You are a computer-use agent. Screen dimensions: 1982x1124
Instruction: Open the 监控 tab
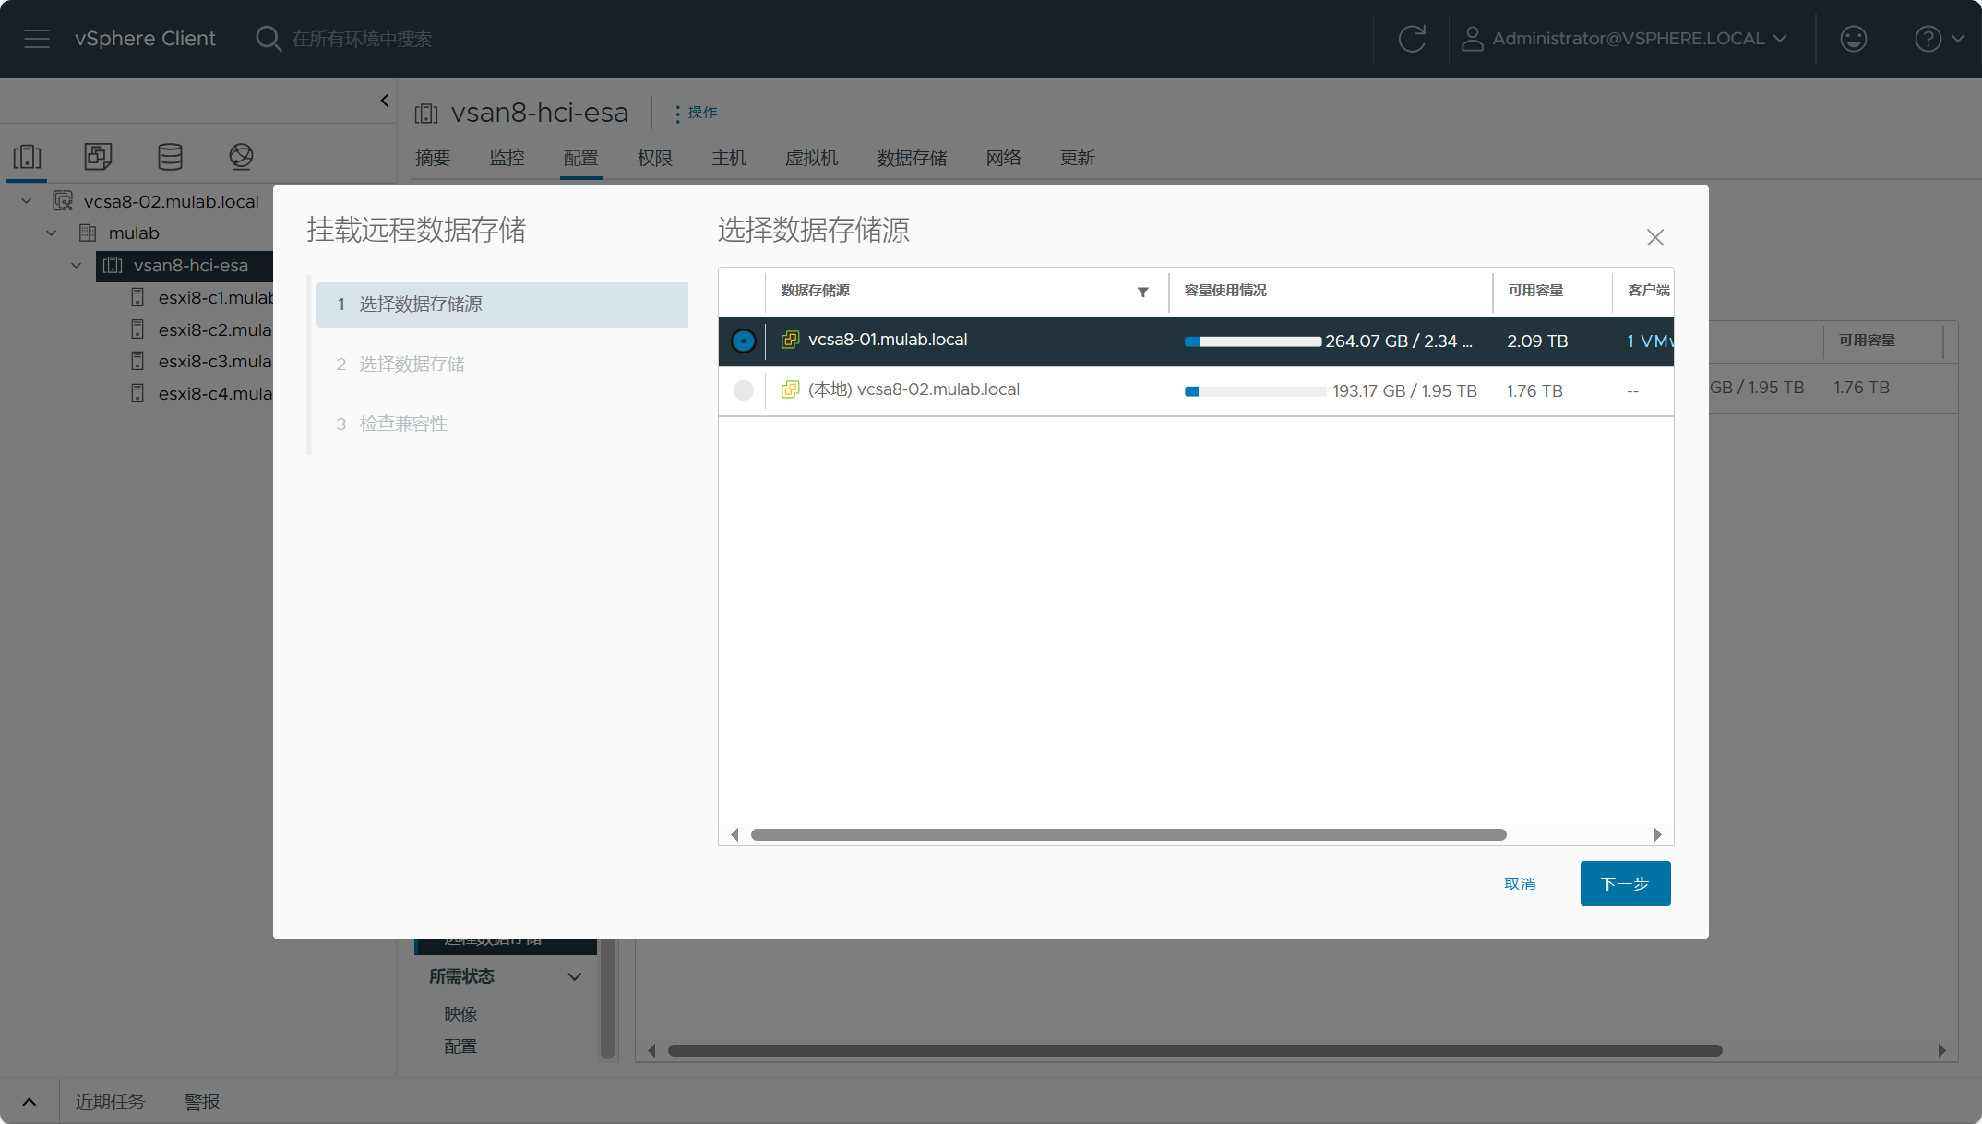tap(507, 158)
